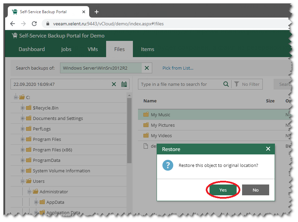Select the My Pictures folder row

214,125
